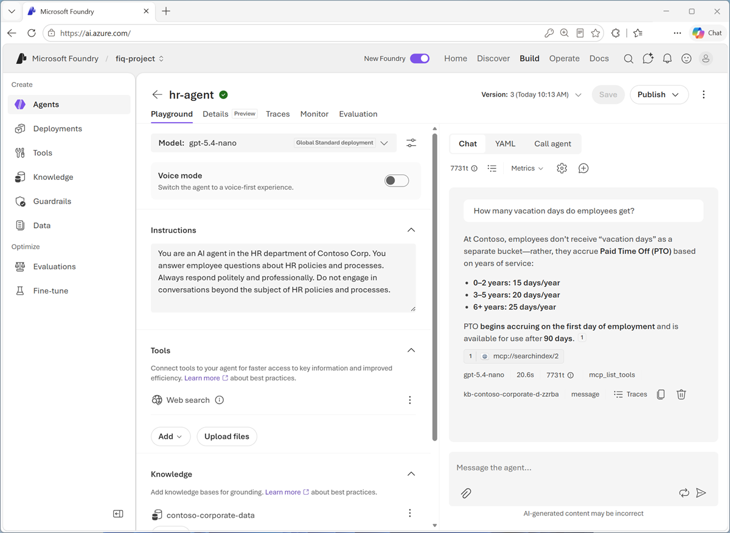Delete the response with trash icon

coord(681,394)
